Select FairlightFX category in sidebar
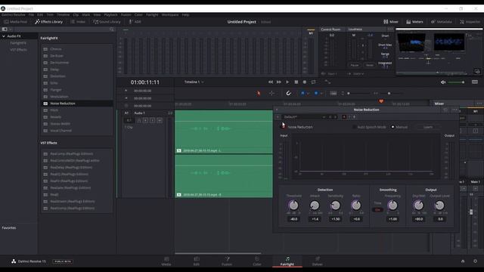This screenshot has width=484, height=272. click(18, 43)
